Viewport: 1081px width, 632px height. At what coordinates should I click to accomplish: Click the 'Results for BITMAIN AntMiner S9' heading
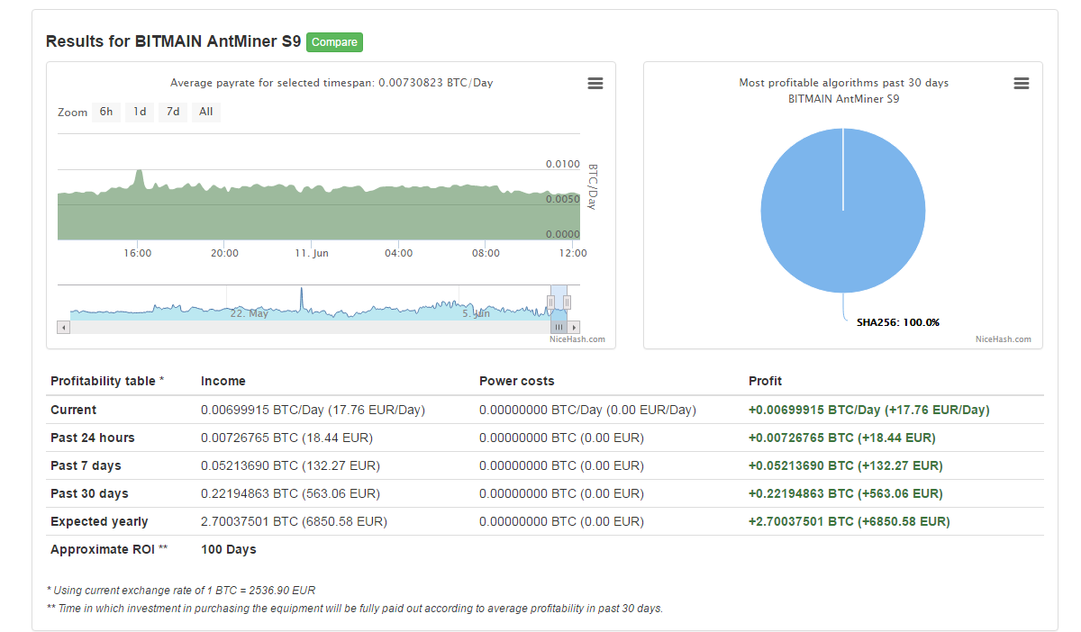(x=173, y=41)
